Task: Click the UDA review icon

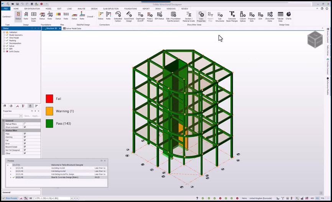Action: point(260,16)
